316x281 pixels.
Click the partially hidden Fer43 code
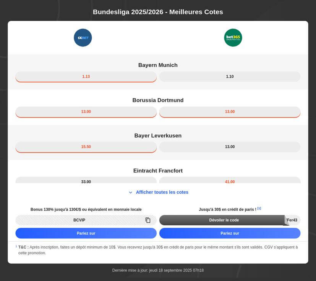tap(292, 220)
